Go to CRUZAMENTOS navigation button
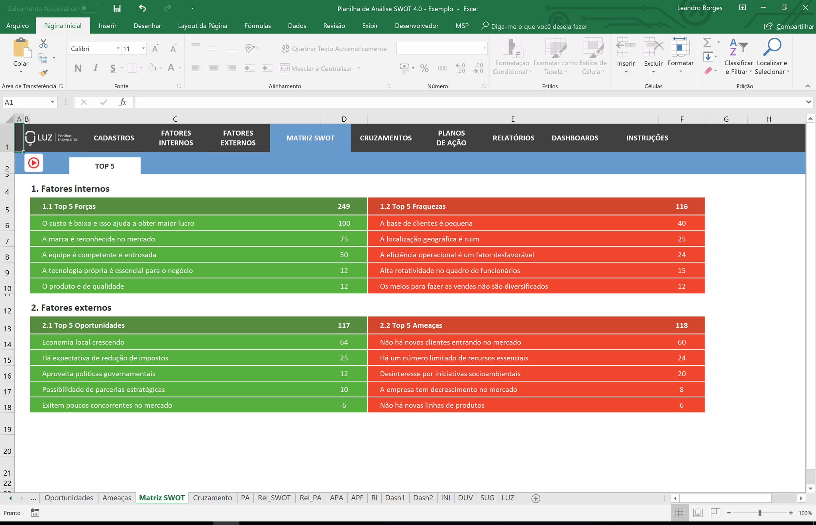Image resolution: width=816 pixels, height=525 pixels. 386,138
